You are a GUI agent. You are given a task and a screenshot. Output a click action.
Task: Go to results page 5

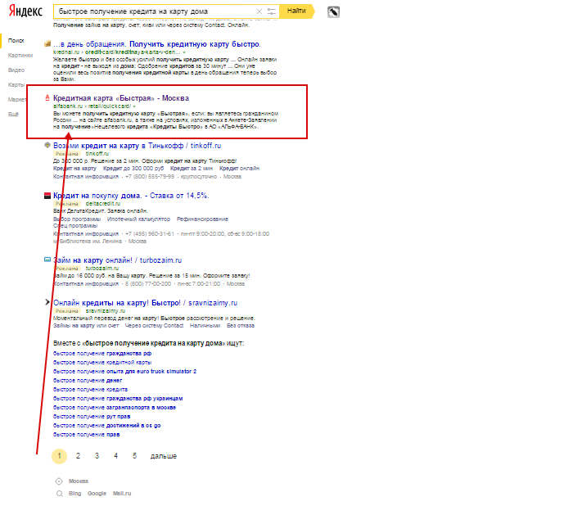[x=134, y=456]
